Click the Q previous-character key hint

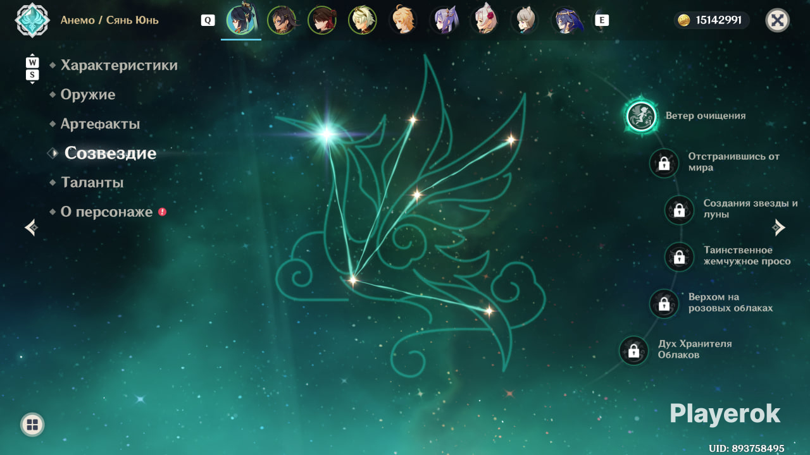[x=208, y=20]
